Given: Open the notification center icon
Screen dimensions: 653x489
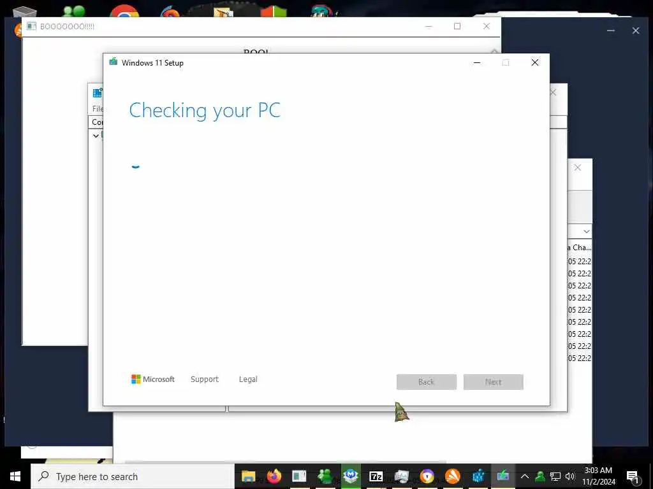Looking at the screenshot, I should pyautogui.click(x=633, y=477).
